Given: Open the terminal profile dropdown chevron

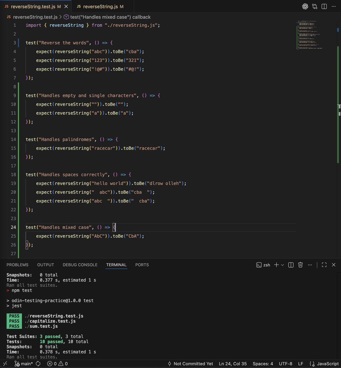Looking at the screenshot, I should click(282, 265).
